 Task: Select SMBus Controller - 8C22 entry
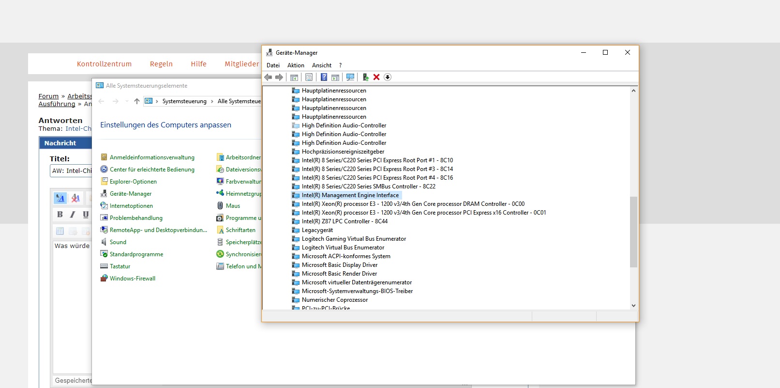(x=369, y=186)
